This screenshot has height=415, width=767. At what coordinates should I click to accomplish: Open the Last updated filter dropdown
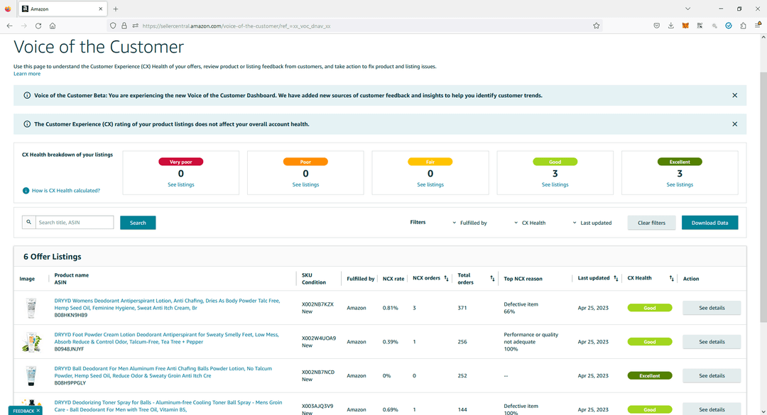pos(592,223)
